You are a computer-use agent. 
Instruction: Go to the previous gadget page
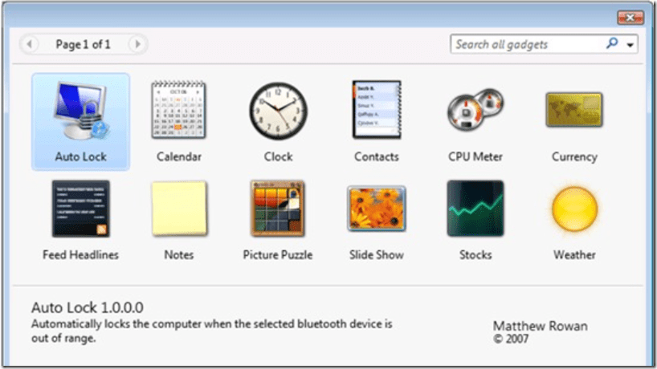[x=30, y=44]
